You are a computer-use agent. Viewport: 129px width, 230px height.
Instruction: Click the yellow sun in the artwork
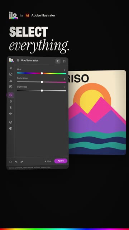(x=91, y=101)
